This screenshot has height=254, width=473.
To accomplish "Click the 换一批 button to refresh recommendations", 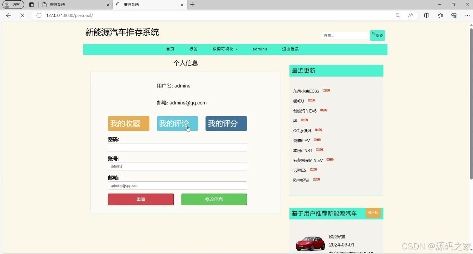I will pyautogui.click(x=373, y=213).
